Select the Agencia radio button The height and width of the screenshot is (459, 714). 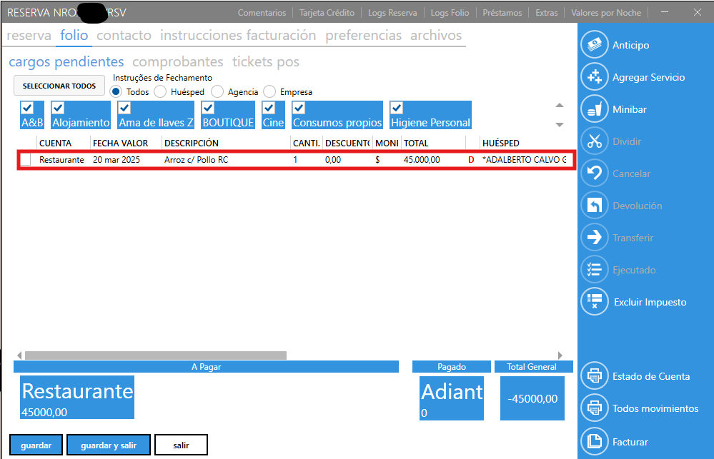tap(217, 92)
